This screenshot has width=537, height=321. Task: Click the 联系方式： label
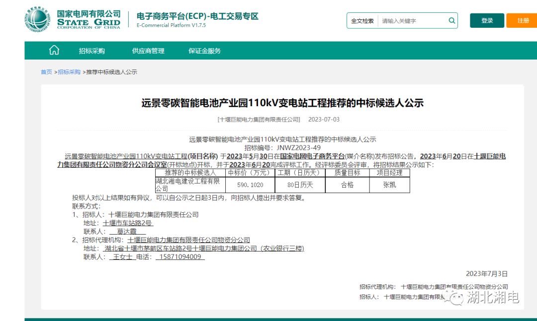point(87,206)
